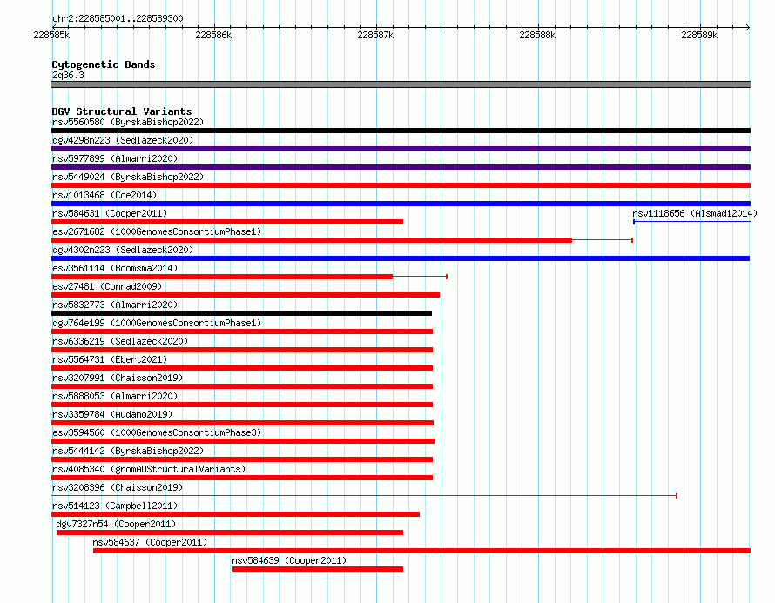Click the 228586k ruler label

click(213, 35)
